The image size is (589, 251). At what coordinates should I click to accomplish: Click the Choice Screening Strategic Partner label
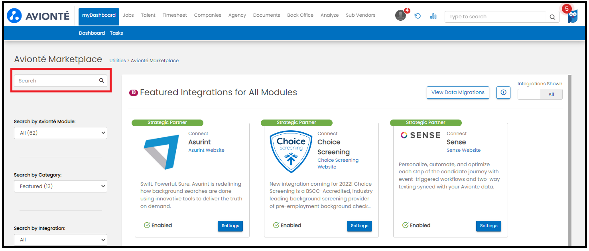click(x=296, y=122)
